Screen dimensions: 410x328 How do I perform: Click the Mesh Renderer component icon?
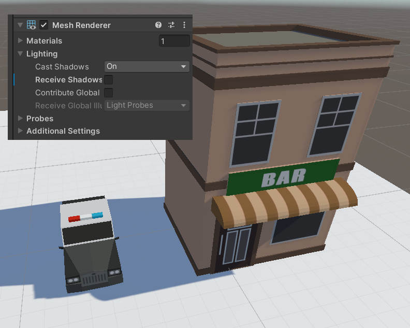(32, 25)
